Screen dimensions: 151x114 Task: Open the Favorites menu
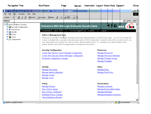tap(21, 14)
